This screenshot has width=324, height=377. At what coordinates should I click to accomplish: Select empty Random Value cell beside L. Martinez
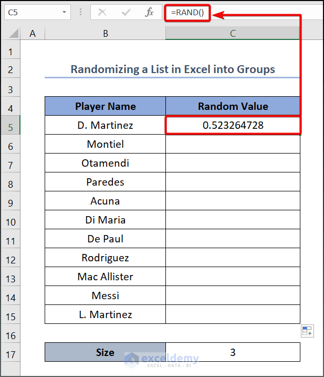point(233,314)
